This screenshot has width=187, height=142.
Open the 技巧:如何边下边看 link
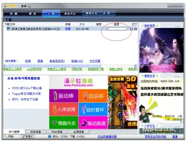(25, 99)
